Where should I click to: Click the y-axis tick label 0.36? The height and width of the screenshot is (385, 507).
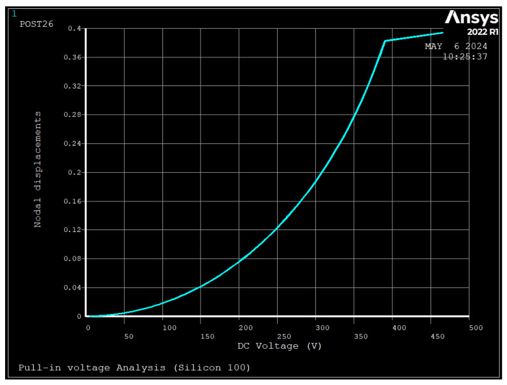73,57
